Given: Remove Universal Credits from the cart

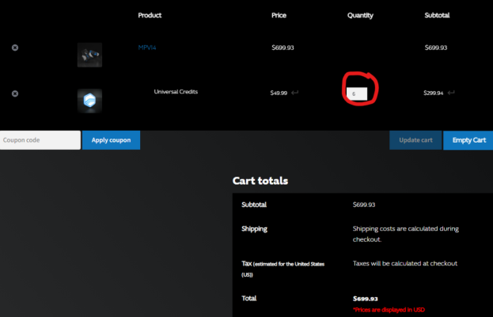Looking at the screenshot, I should (15, 94).
